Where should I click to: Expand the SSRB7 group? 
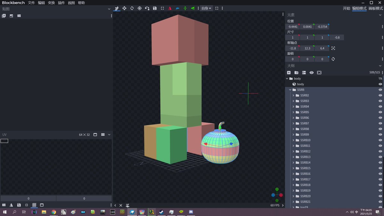pos(293,124)
